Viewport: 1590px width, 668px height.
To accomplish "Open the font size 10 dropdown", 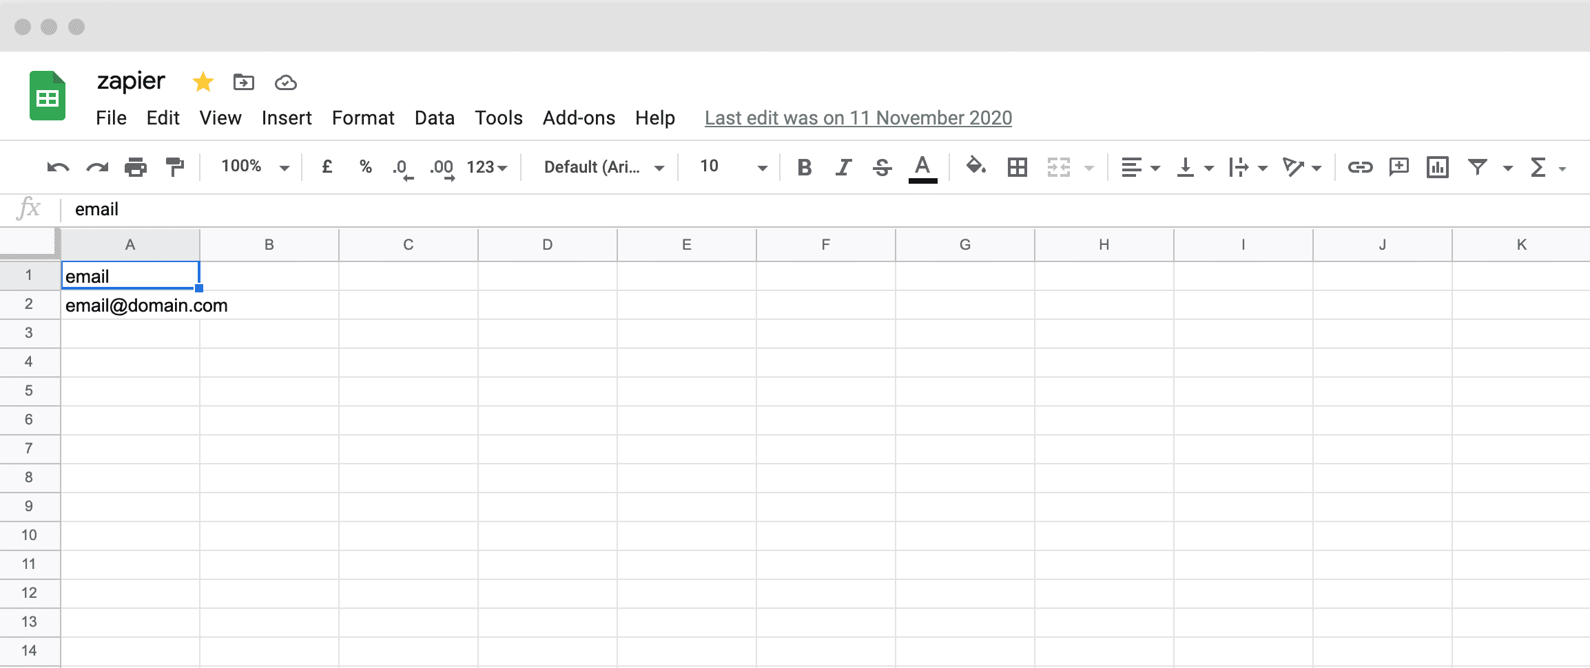I will click(x=732, y=167).
